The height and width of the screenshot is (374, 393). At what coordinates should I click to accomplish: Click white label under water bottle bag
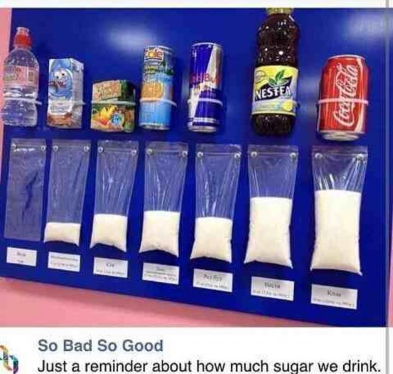click(x=22, y=256)
